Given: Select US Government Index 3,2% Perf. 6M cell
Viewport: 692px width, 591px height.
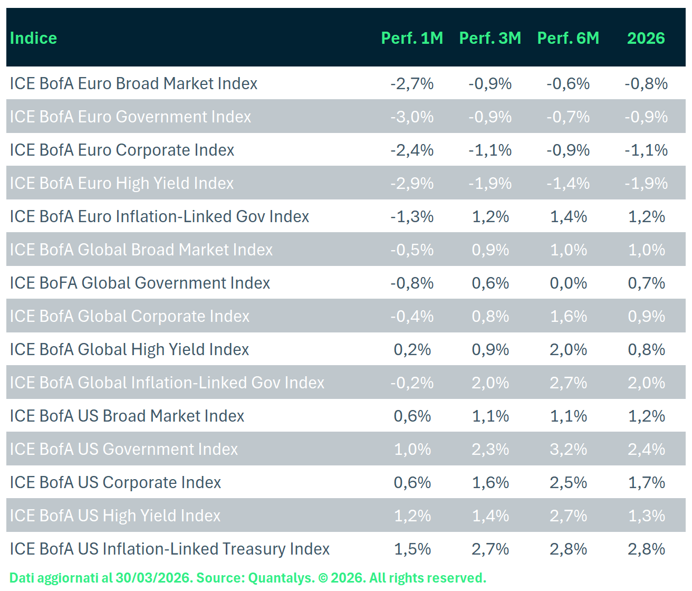Looking at the screenshot, I should coord(568,449).
